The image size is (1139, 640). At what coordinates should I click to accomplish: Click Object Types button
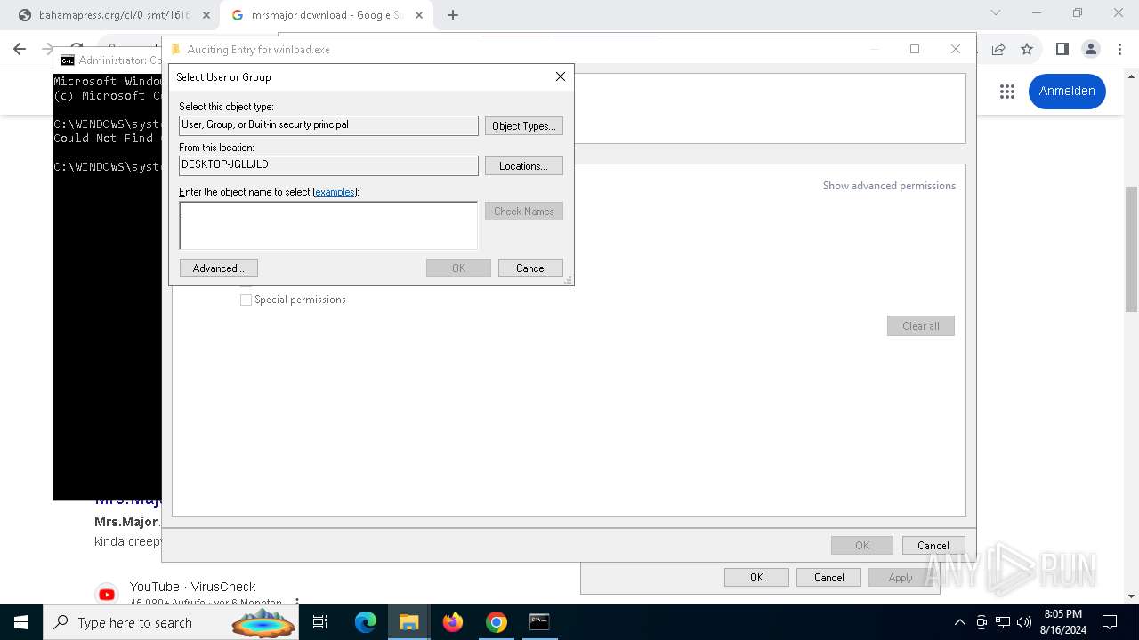coord(524,126)
